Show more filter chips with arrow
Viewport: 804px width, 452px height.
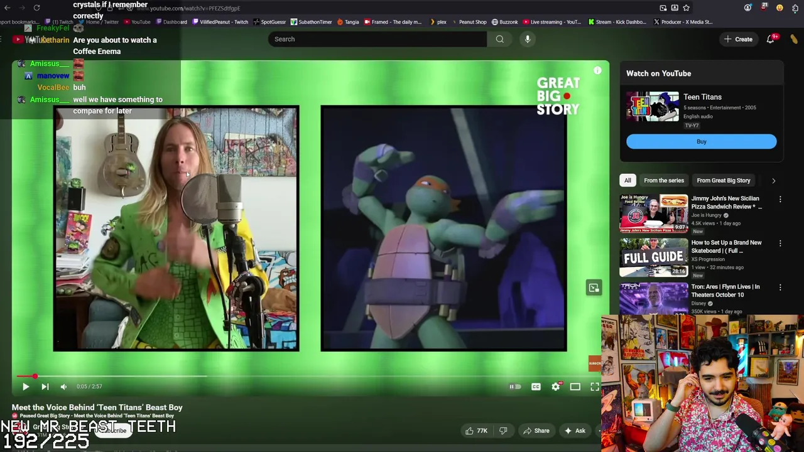click(x=773, y=180)
